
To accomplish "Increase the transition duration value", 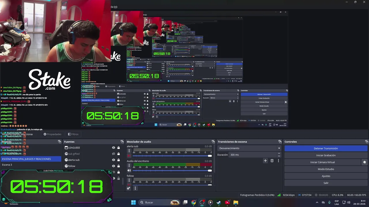I will tap(279, 153).
